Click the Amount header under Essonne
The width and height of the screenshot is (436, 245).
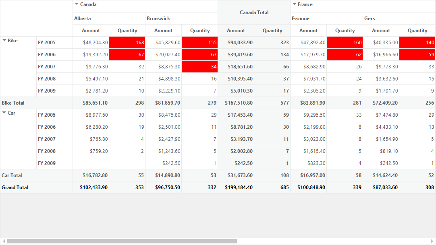(x=308, y=31)
